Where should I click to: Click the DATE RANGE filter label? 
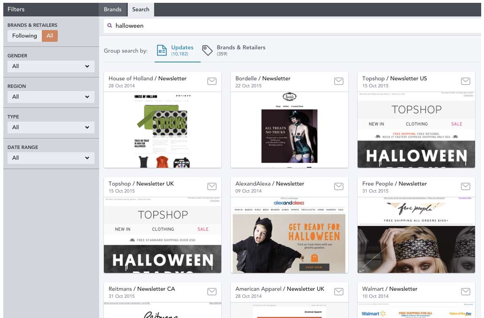pyautogui.click(x=23, y=147)
